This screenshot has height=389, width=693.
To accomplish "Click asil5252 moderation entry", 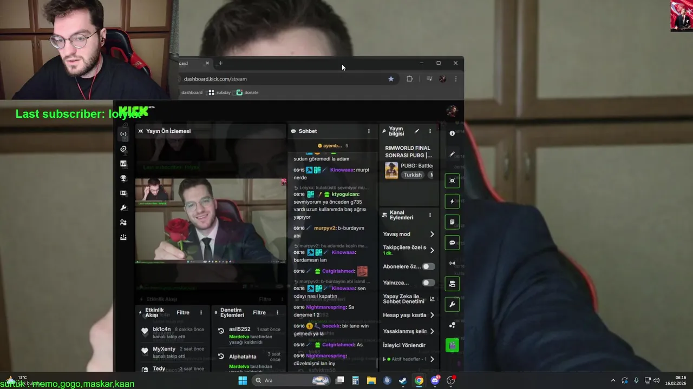I will (x=249, y=336).
